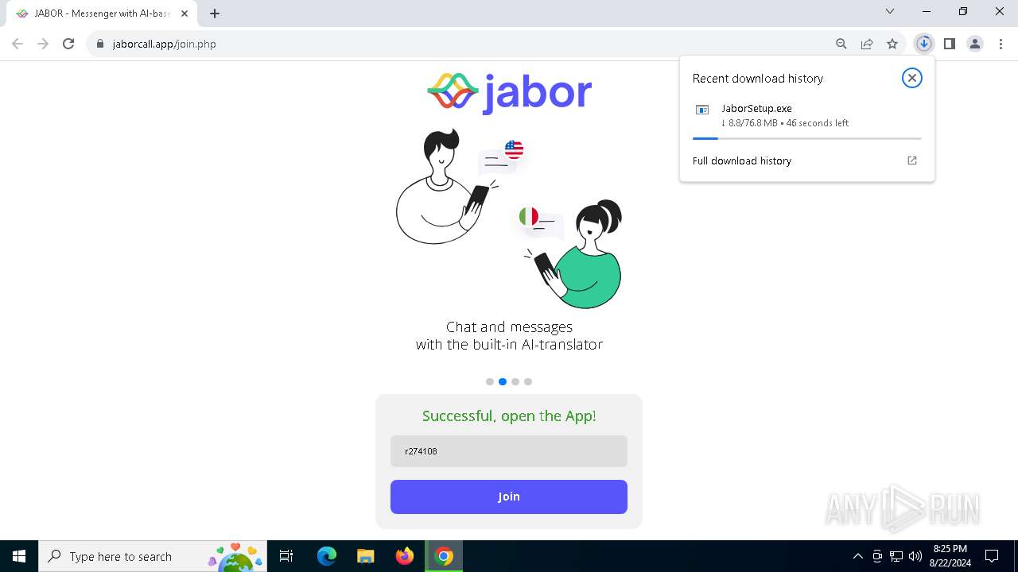Switch to Chrome taskbar icon
This screenshot has width=1018, height=572.
444,556
